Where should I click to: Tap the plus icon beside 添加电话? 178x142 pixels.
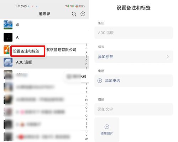[x=100, y=81]
